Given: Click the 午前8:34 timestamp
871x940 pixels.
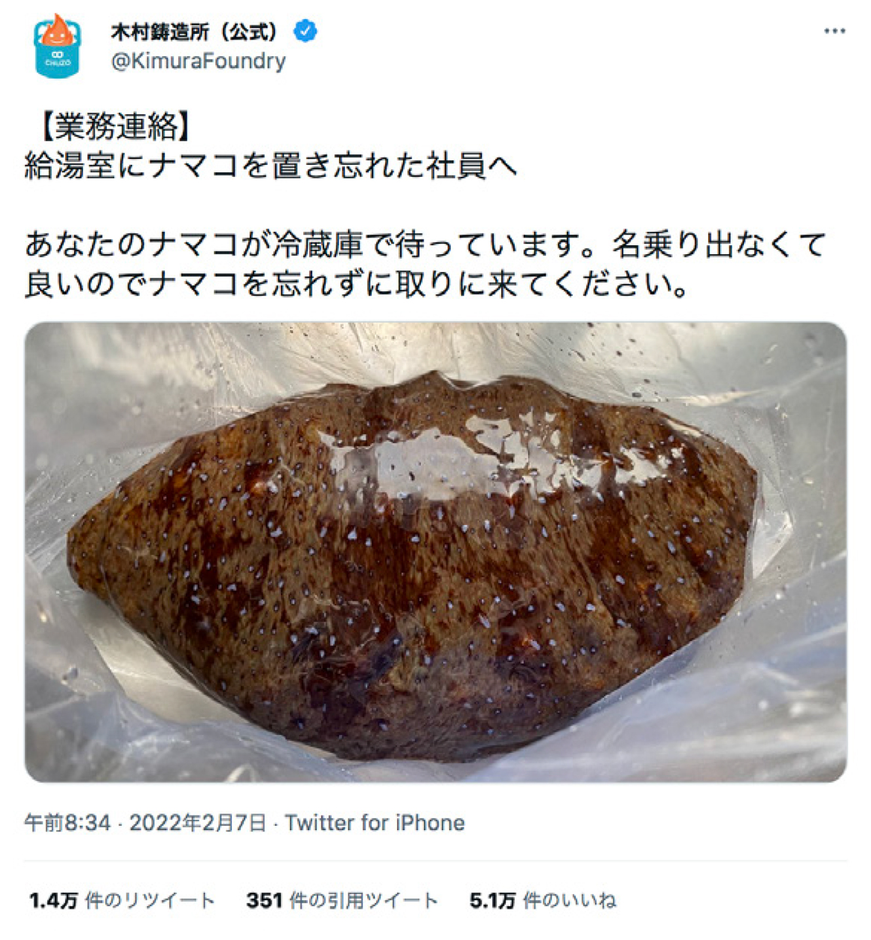Looking at the screenshot, I should (x=67, y=822).
